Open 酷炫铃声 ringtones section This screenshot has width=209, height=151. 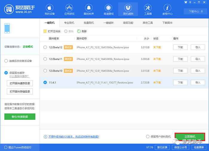89,10
